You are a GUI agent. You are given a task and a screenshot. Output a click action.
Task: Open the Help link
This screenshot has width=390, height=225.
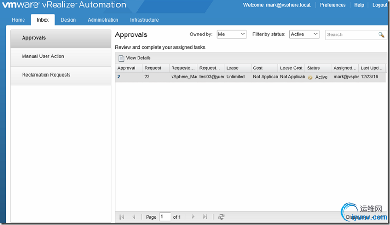point(359,5)
